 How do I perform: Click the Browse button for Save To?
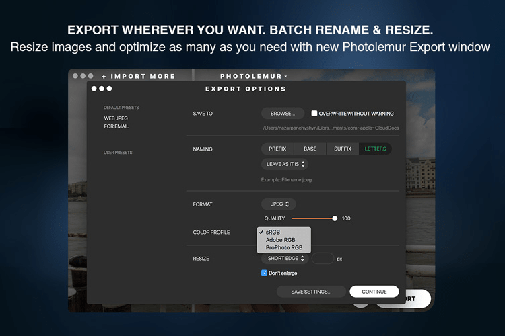(282, 114)
